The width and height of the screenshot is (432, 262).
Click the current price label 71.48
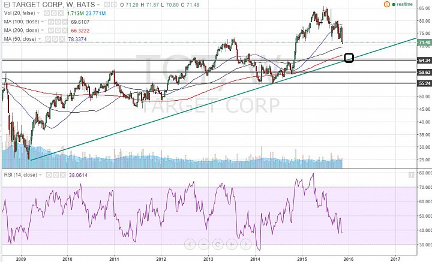tap(424, 43)
